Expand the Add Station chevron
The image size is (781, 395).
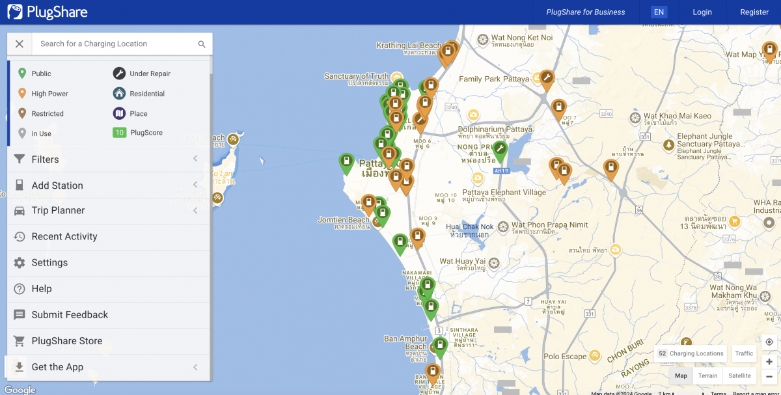coord(195,185)
